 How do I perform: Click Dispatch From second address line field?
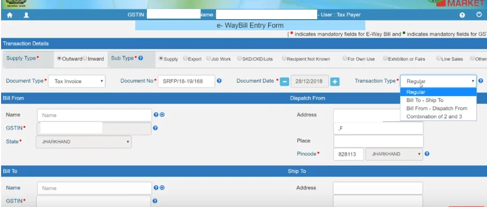pos(378,128)
